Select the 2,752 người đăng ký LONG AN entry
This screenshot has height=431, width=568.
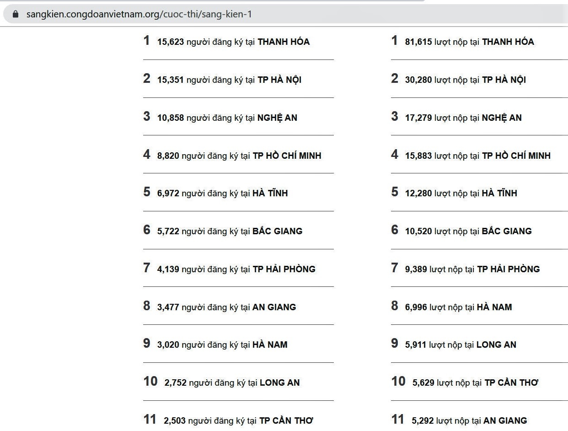(x=232, y=383)
